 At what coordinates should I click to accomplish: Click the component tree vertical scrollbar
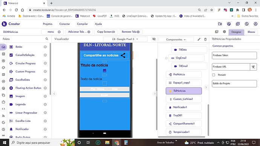tap(208, 120)
